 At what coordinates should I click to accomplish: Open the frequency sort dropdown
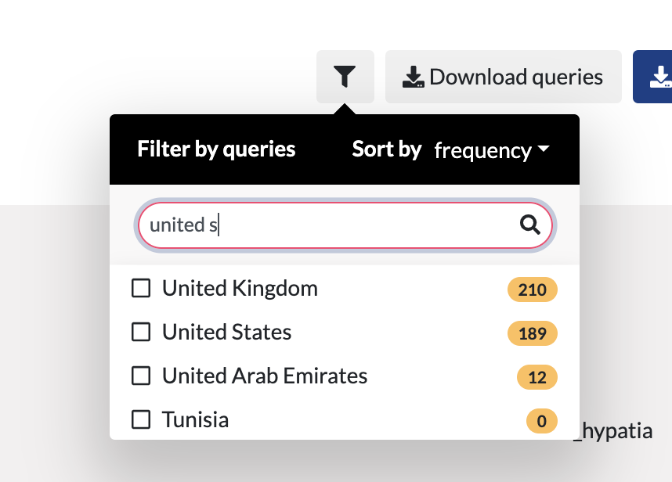pos(492,150)
